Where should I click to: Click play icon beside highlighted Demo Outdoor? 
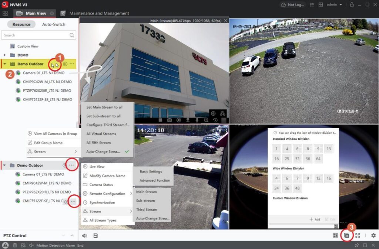65,64
